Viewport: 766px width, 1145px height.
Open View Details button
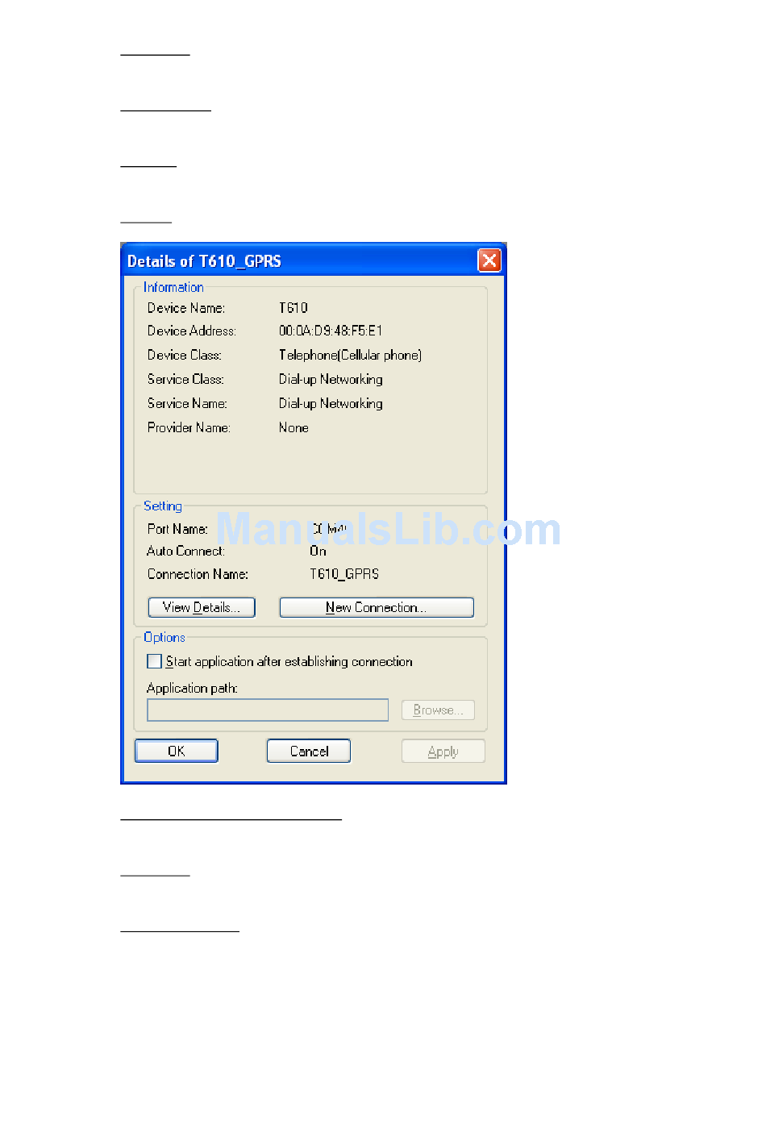click(202, 607)
